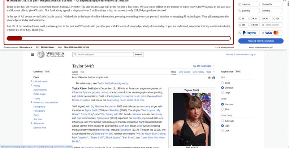Select the monthly donation frequency
The height and width of the screenshot is (148, 289).
272,4
